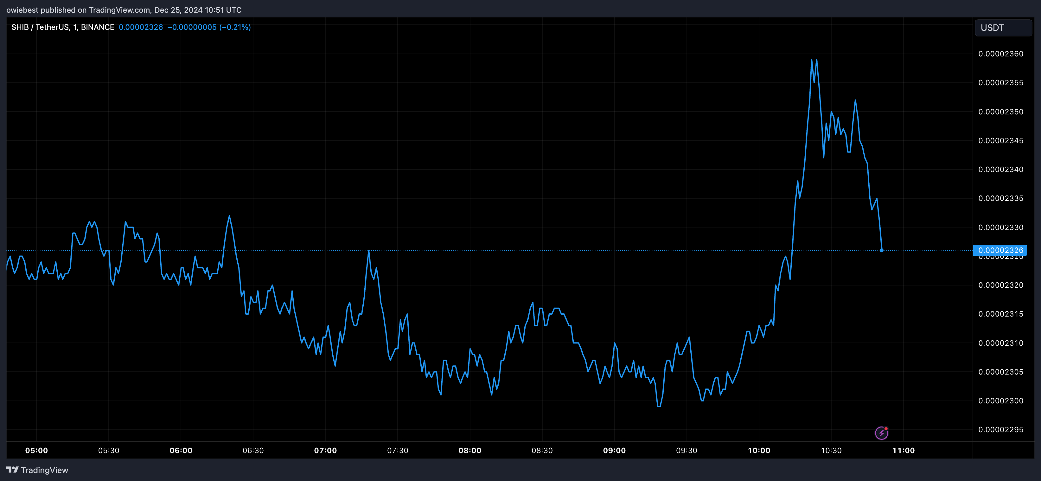
Task: Click the purple lightning bolt icon
Action: coord(881,433)
